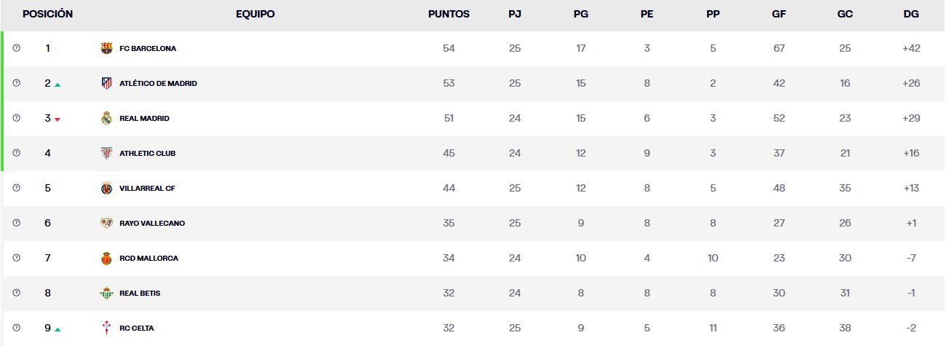
Task: Select the GF column header
Action: point(779,14)
